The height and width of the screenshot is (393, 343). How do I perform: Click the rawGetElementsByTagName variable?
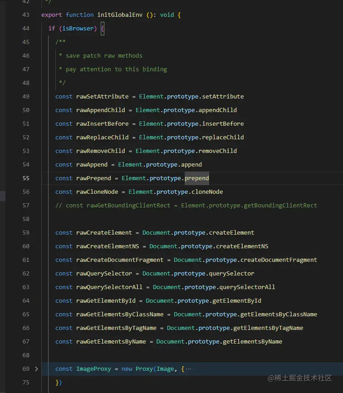[x=116, y=328]
